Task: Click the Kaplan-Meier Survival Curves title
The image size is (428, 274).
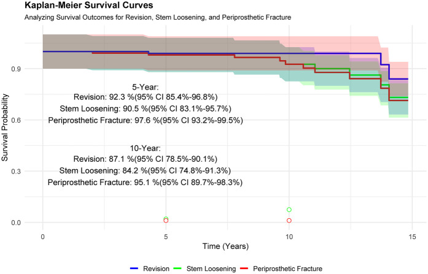Action: (x=88, y=5)
